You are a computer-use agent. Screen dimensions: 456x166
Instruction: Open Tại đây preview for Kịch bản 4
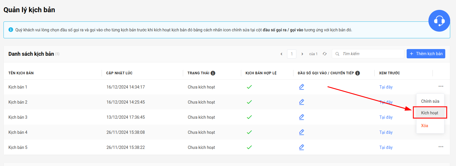386,132
